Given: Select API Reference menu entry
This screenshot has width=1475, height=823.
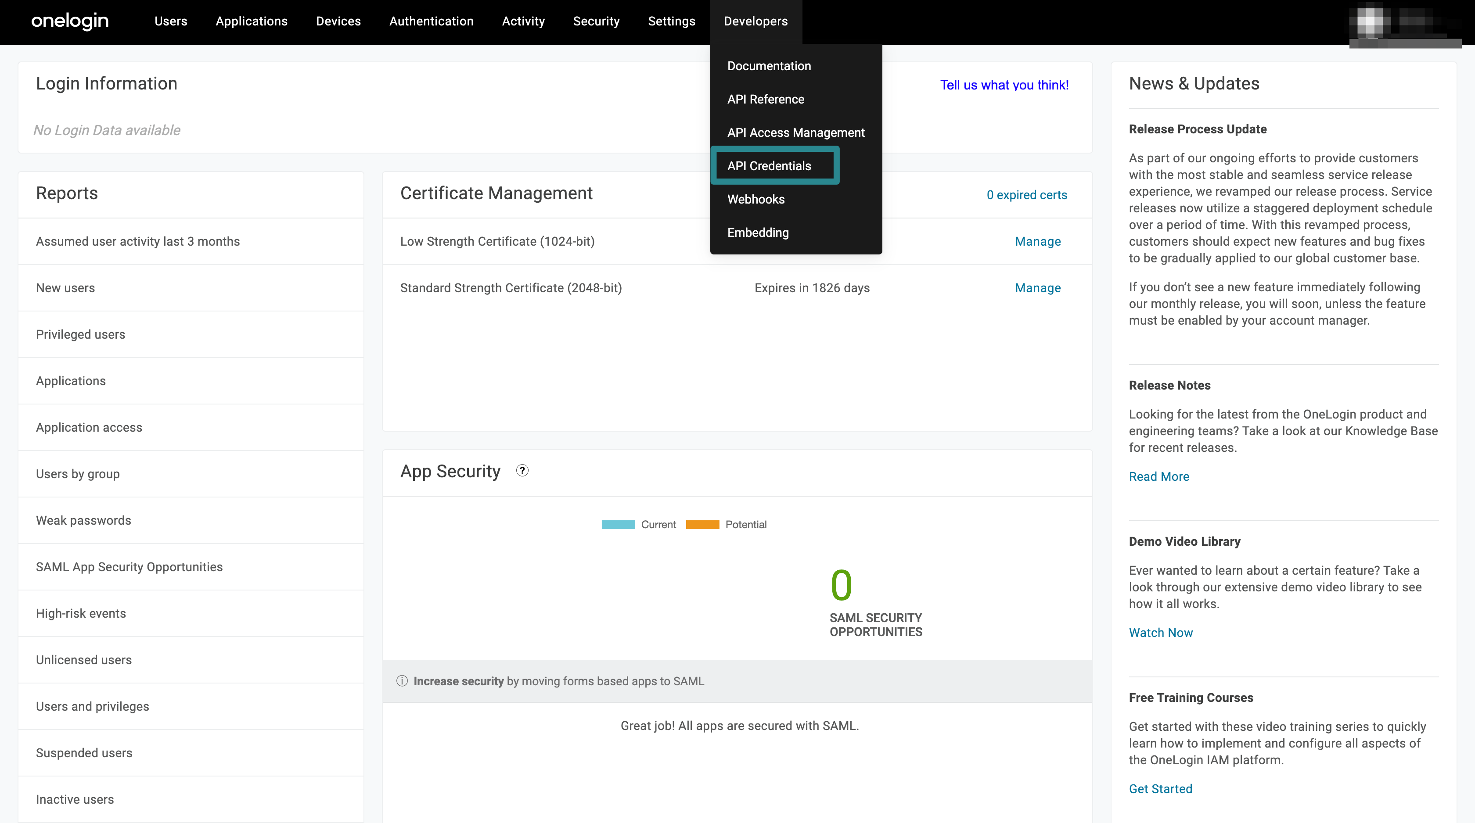Looking at the screenshot, I should 766,99.
